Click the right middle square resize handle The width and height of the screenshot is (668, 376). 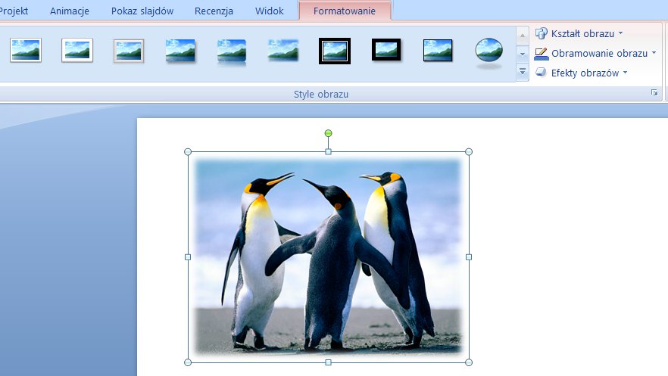coord(469,257)
